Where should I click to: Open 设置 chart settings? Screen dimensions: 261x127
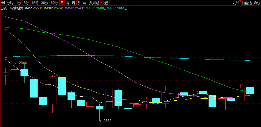(105, 3)
